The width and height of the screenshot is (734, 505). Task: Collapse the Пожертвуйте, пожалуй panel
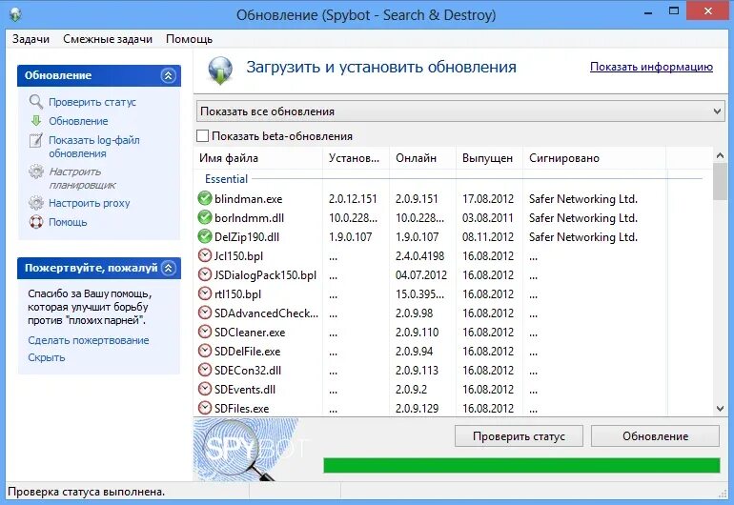(x=168, y=268)
